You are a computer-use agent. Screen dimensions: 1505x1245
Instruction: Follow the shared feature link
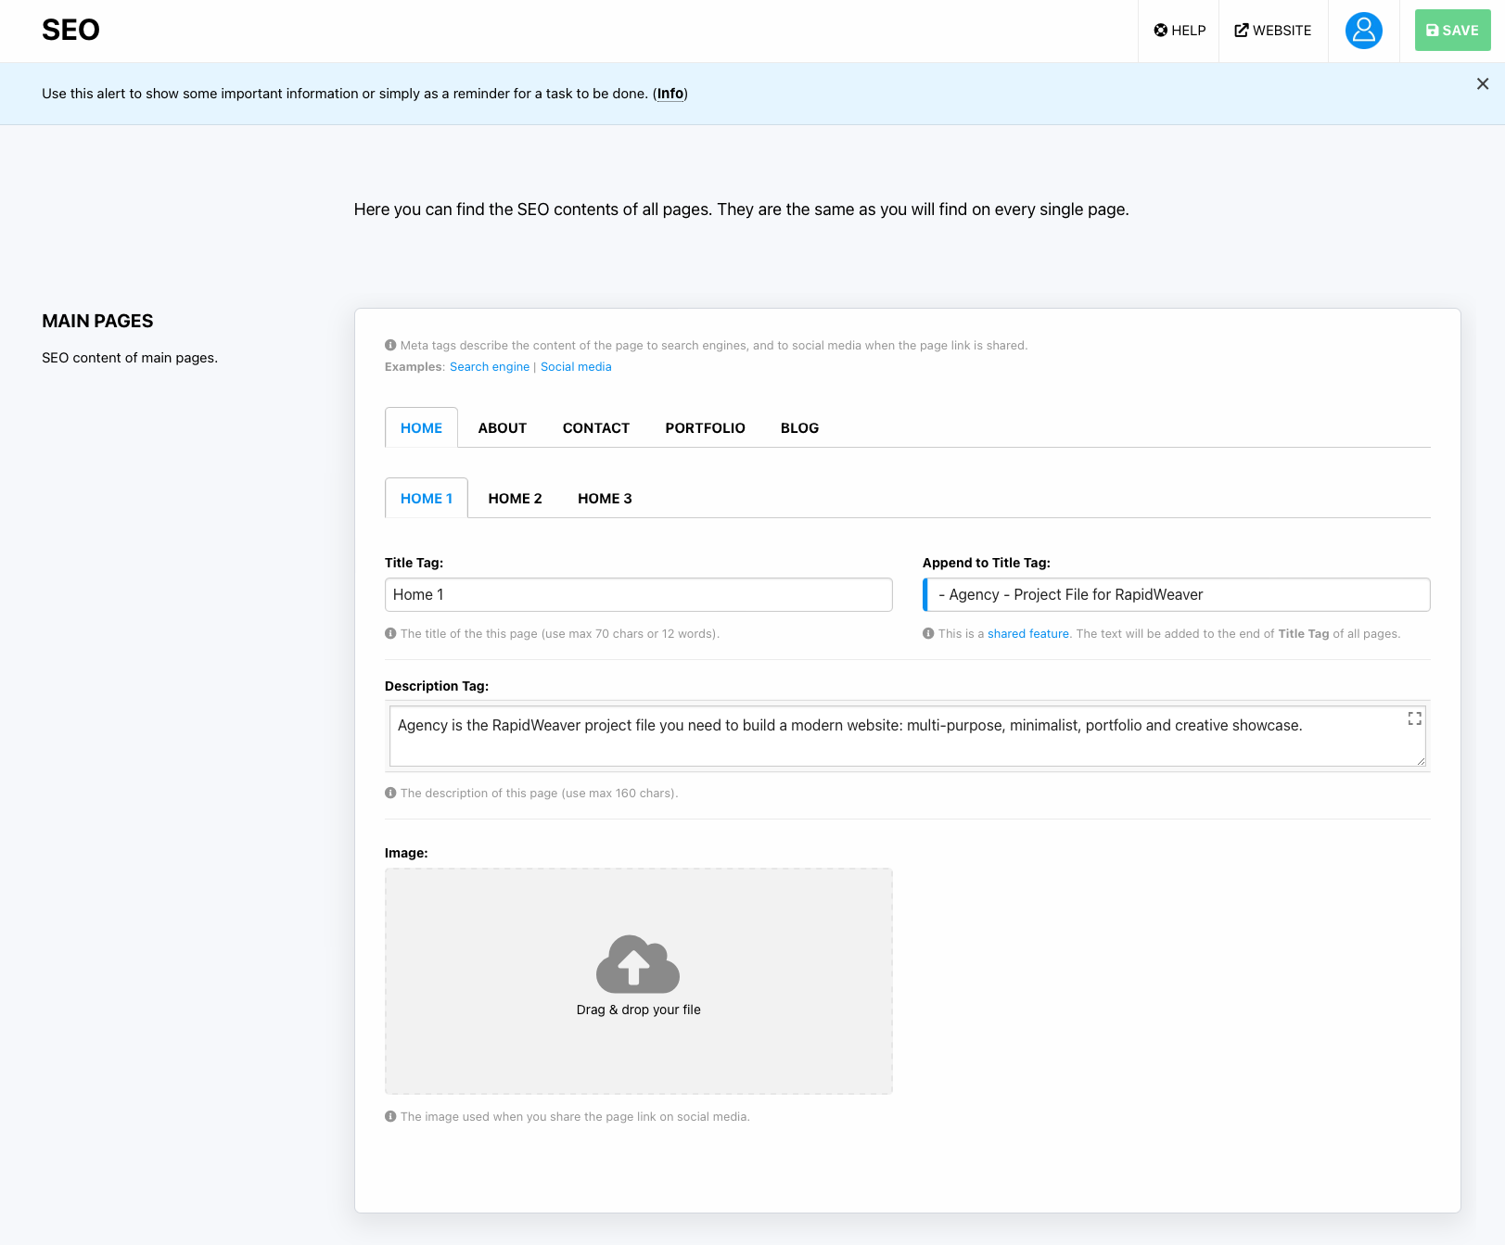click(x=1027, y=634)
